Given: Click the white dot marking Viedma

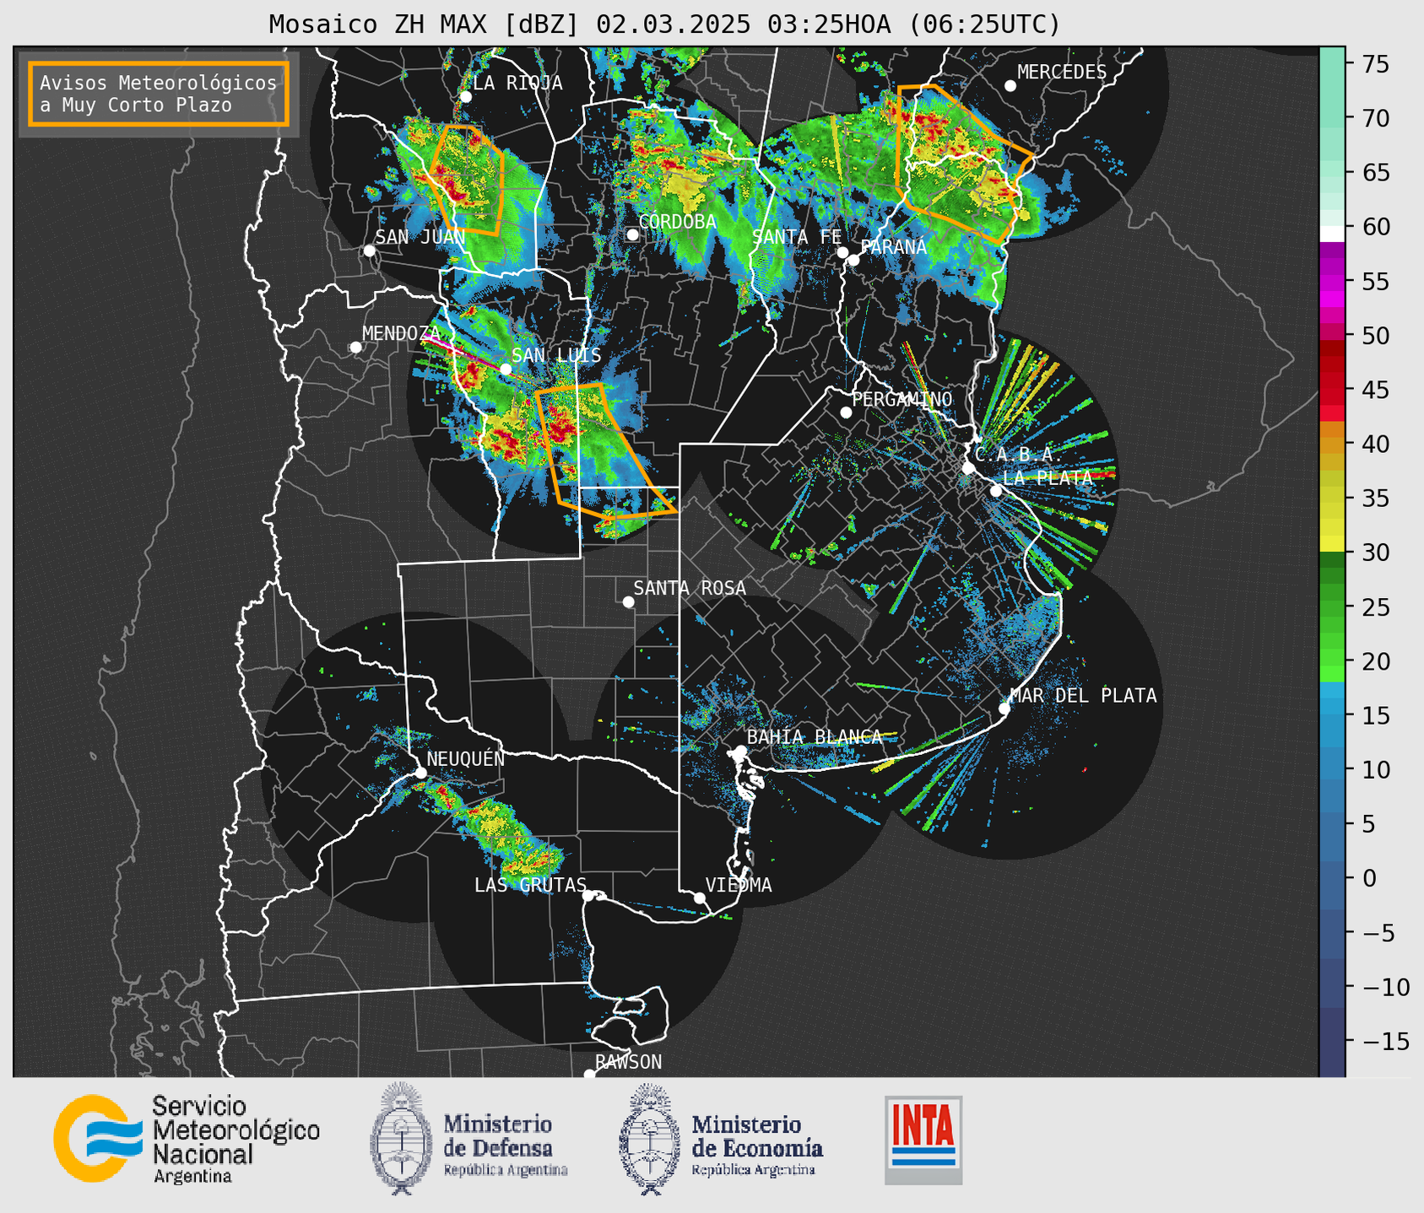Looking at the screenshot, I should pos(700,898).
